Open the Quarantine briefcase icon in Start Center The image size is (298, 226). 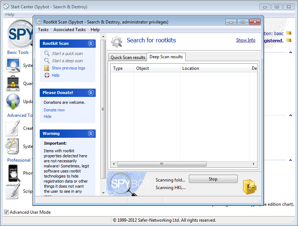click(13, 84)
